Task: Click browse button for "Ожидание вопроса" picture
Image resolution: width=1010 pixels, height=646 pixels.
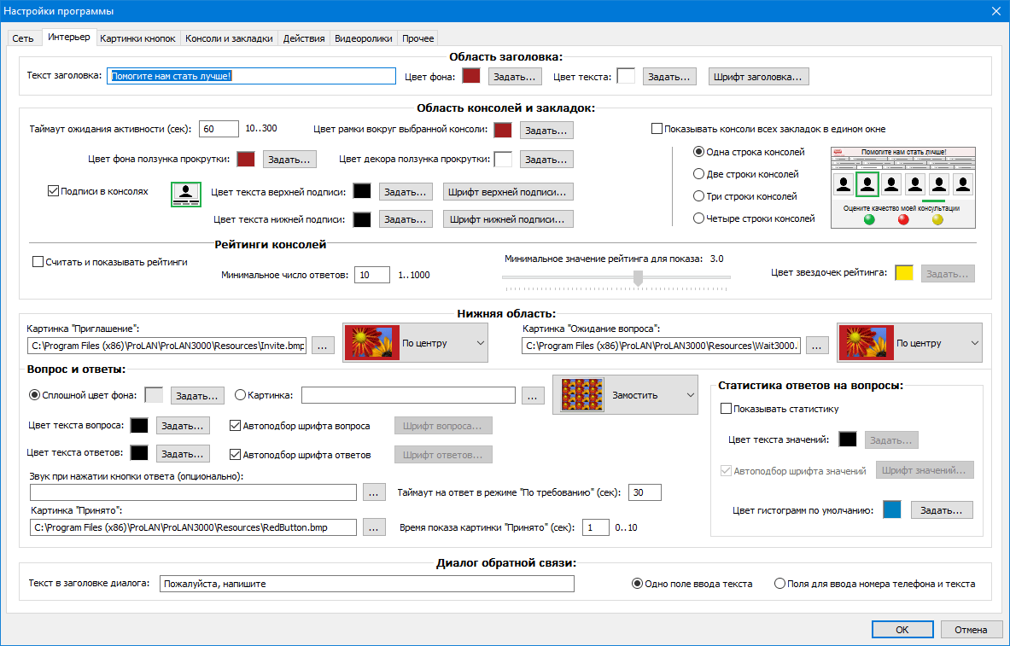Action: click(817, 346)
